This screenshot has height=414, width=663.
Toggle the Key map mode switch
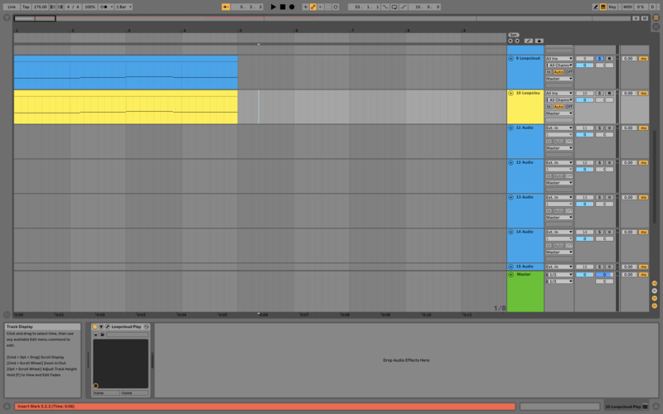(612, 7)
